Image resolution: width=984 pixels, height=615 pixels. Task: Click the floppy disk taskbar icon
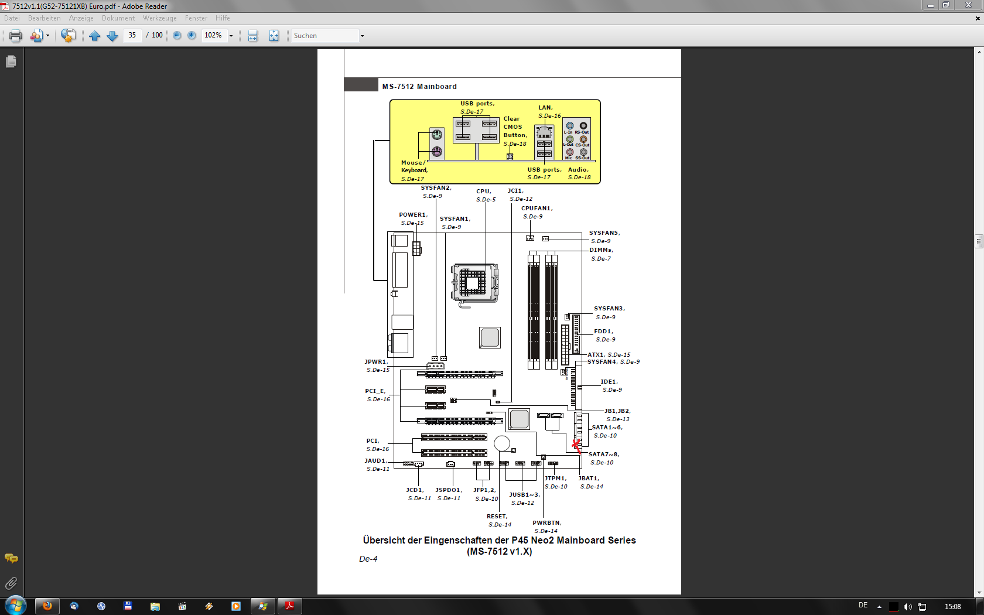tap(128, 606)
